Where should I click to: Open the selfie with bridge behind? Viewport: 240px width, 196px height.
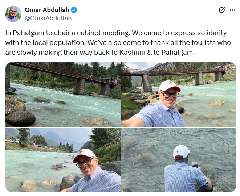pyautogui.click(x=179, y=95)
